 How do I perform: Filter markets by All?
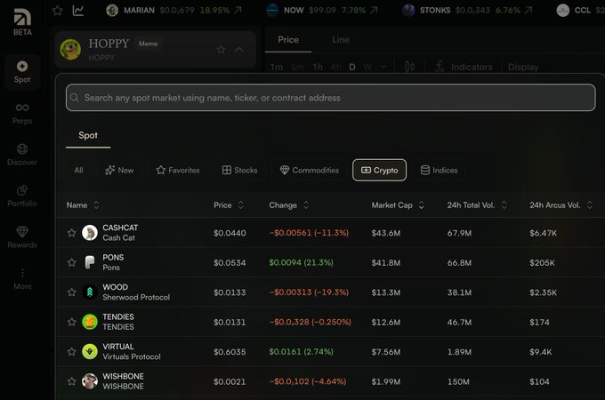tap(78, 170)
